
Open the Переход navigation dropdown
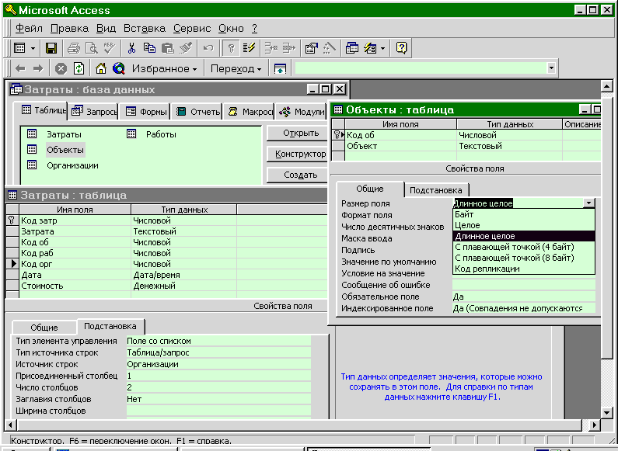[236, 68]
